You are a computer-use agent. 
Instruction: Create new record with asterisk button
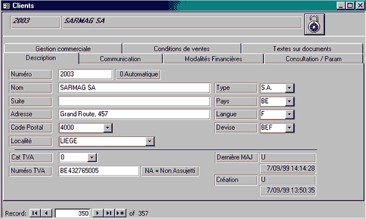pyautogui.click(x=121, y=213)
